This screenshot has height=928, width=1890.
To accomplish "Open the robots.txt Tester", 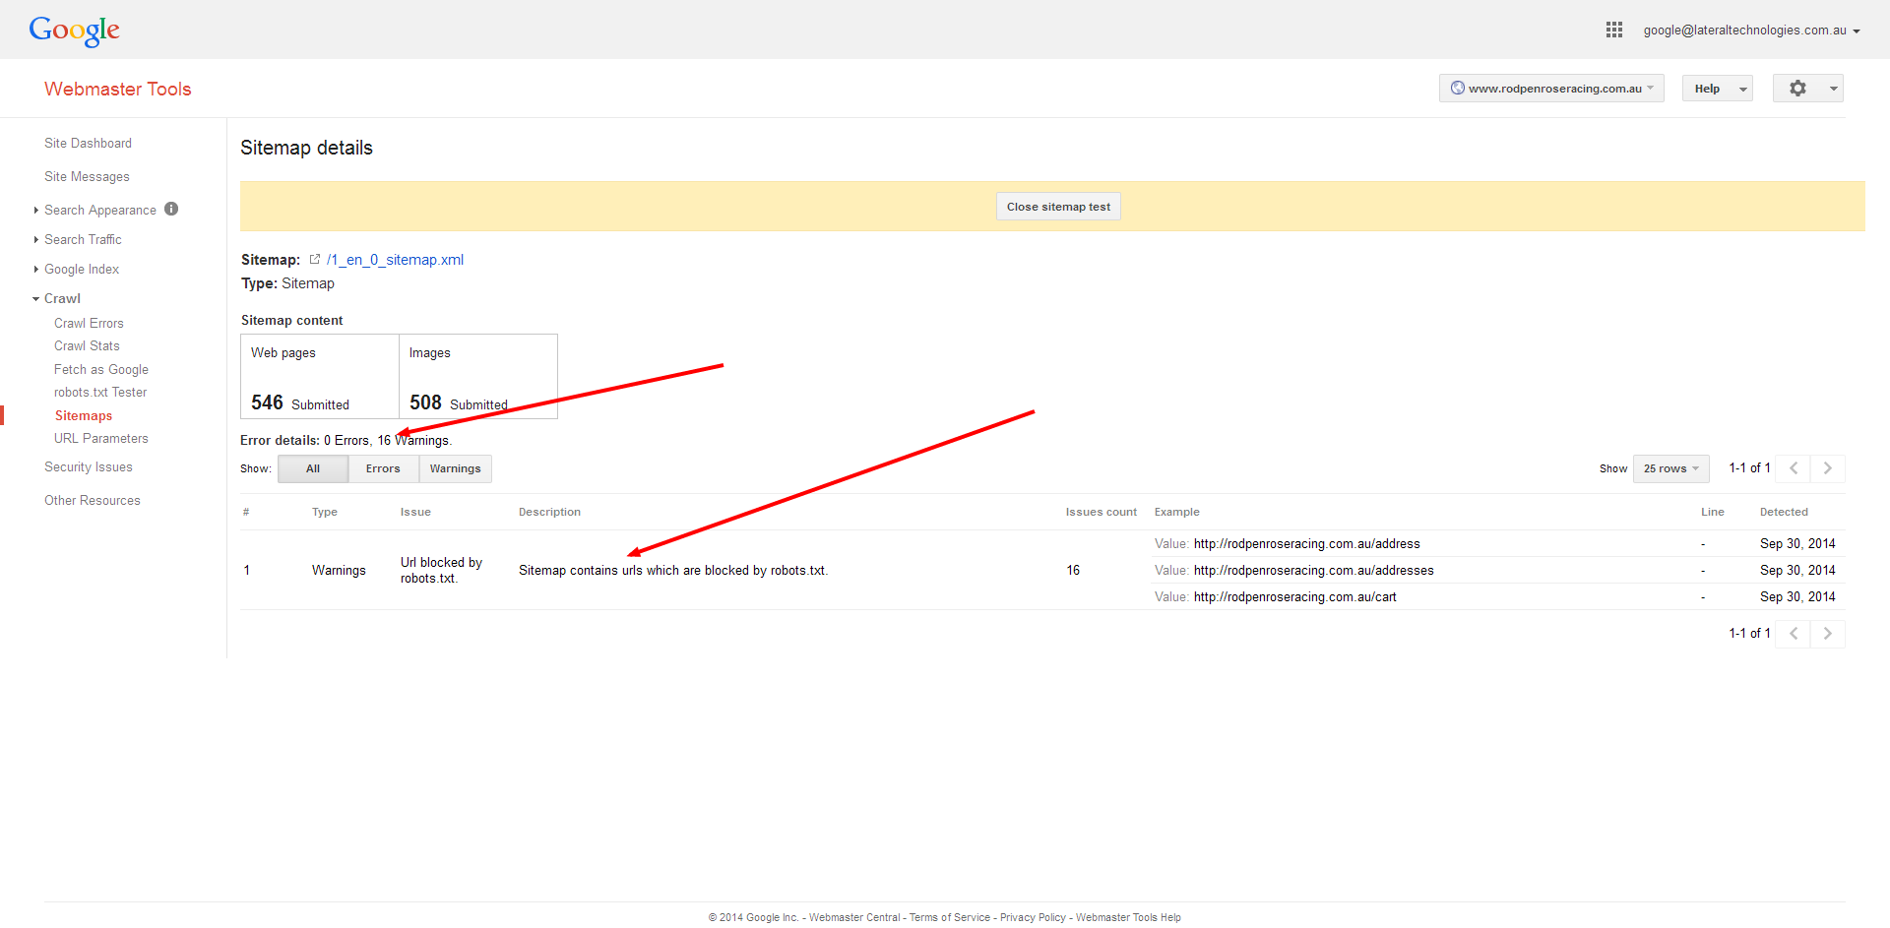I will (100, 392).
